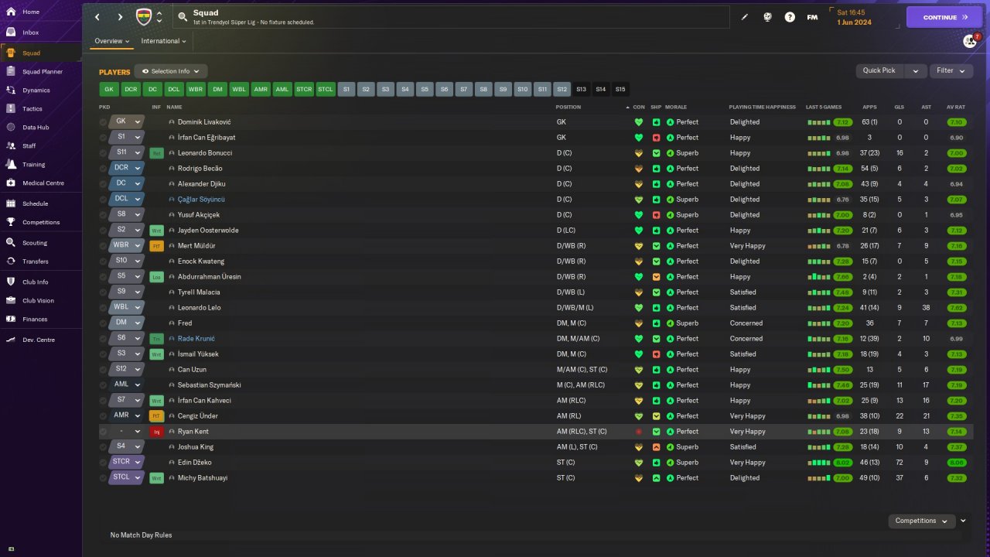Open the Tactics sidebar icon

point(11,108)
